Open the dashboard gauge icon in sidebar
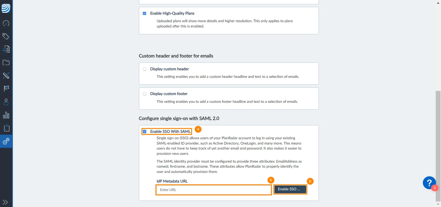This screenshot has width=441, height=207. coord(6,23)
